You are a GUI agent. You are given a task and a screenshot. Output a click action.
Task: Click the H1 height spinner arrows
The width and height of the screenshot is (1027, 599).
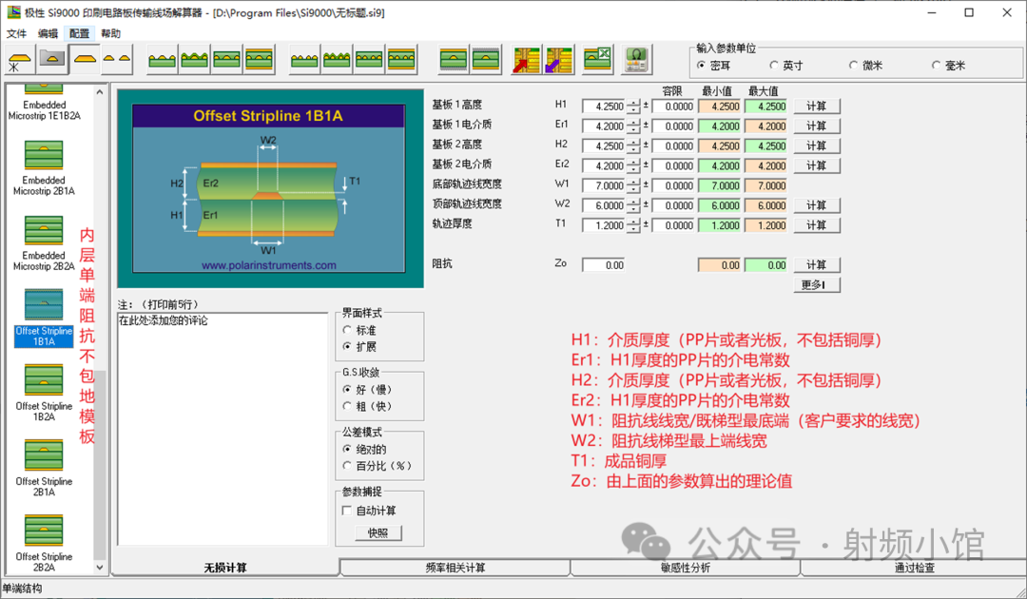tap(634, 106)
